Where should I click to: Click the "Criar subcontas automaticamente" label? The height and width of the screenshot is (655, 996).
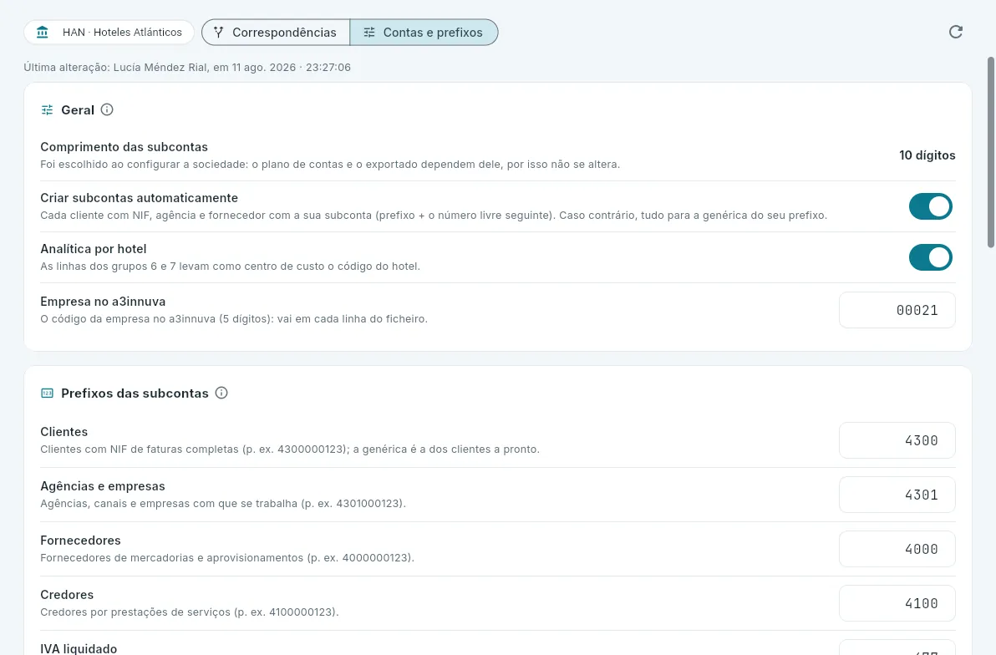click(139, 197)
